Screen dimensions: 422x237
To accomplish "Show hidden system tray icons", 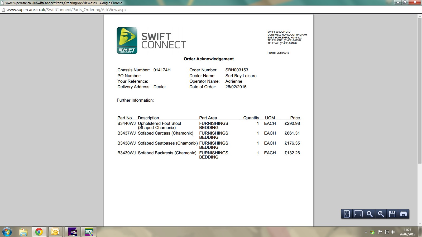I will pos(366,232).
